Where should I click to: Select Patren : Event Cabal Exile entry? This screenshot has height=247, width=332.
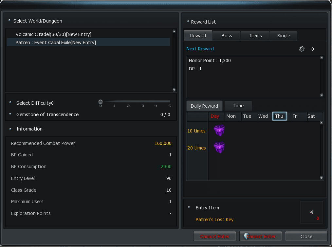pyautogui.click(x=56, y=43)
